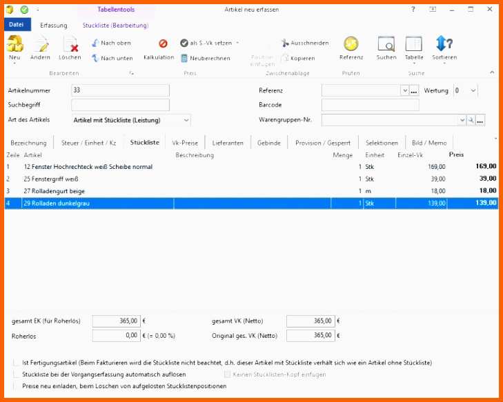The width and height of the screenshot is (503, 402).
Task: Open the Art des Artikels dropdown
Action: [x=186, y=120]
